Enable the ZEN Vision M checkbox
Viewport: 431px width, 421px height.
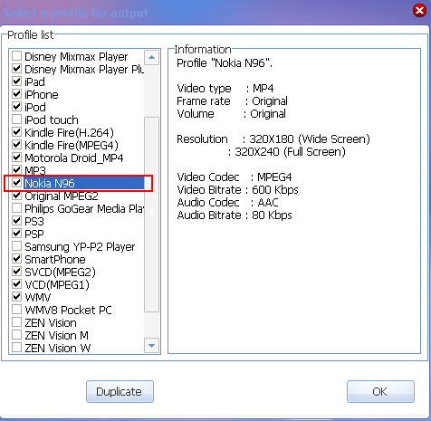[x=16, y=335]
